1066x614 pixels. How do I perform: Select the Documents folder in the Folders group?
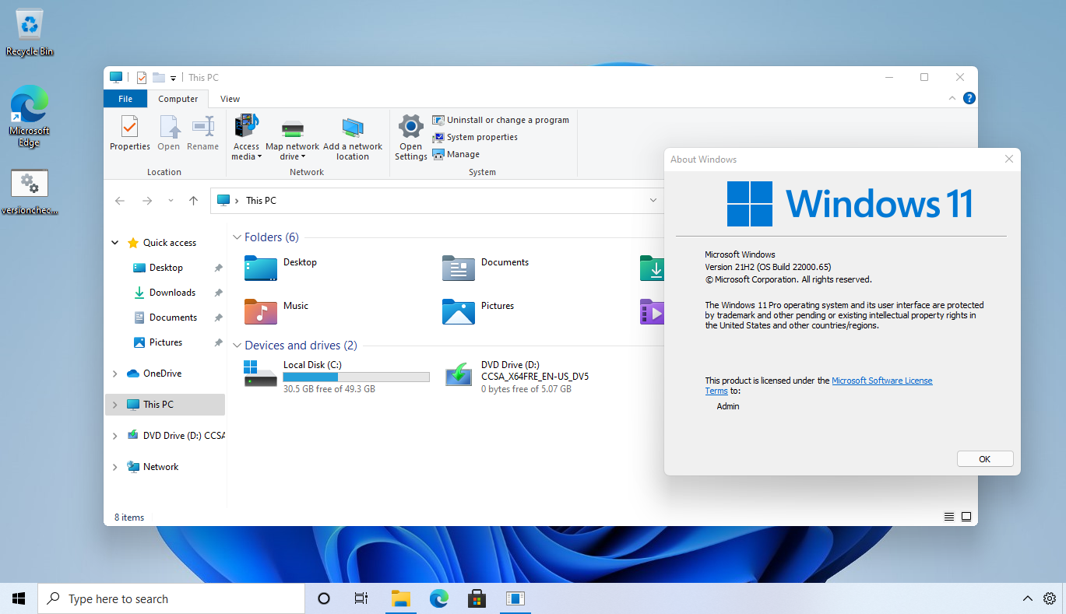click(x=486, y=268)
